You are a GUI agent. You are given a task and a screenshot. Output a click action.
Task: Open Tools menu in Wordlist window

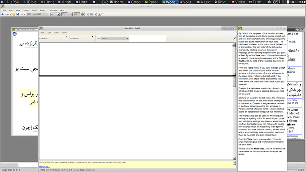click(64, 33)
